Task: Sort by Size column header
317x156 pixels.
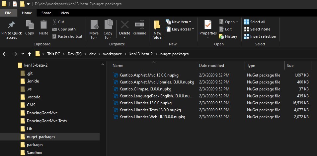Action: click(290, 66)
